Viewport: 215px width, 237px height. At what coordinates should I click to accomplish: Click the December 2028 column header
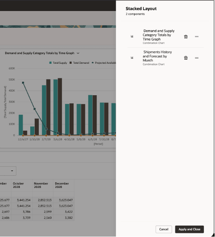[x=64, y=185]
